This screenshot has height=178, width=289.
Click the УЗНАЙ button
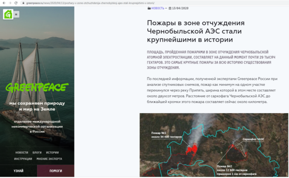18,171
